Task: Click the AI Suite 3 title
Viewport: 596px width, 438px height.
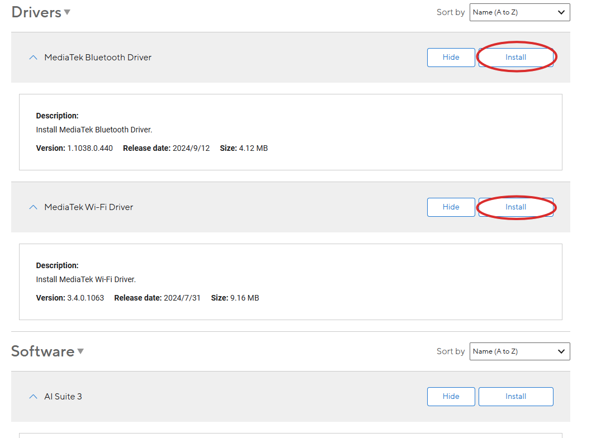Action: tap(63, 397)
